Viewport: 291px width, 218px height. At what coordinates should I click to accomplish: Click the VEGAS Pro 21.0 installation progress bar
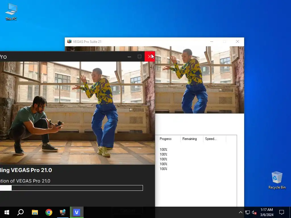[x=71, y=188]
